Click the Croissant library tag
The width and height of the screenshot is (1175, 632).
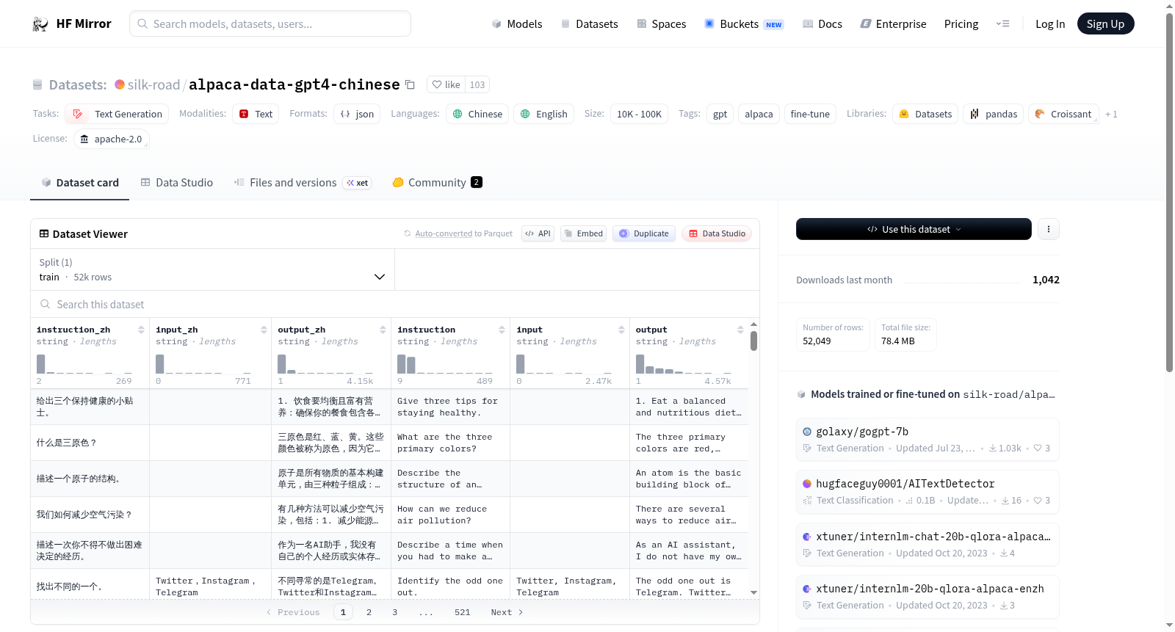(x=1063, y=114)
